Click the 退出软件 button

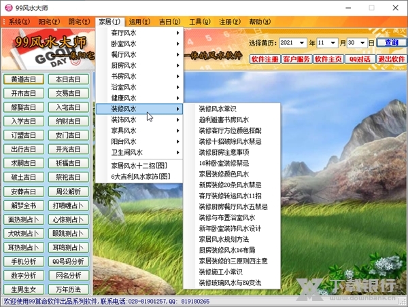[392, 59]
